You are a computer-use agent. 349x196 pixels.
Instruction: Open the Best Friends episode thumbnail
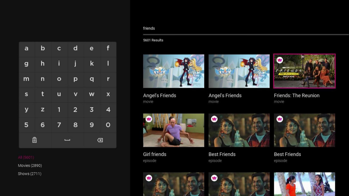[239, 130]
